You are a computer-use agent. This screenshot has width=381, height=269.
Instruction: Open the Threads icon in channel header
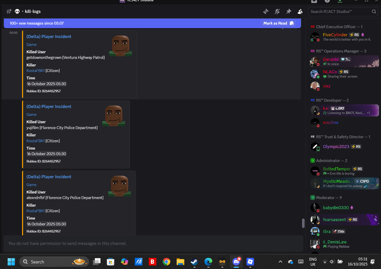pos(266,11)
